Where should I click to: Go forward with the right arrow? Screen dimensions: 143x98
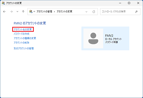11,12
